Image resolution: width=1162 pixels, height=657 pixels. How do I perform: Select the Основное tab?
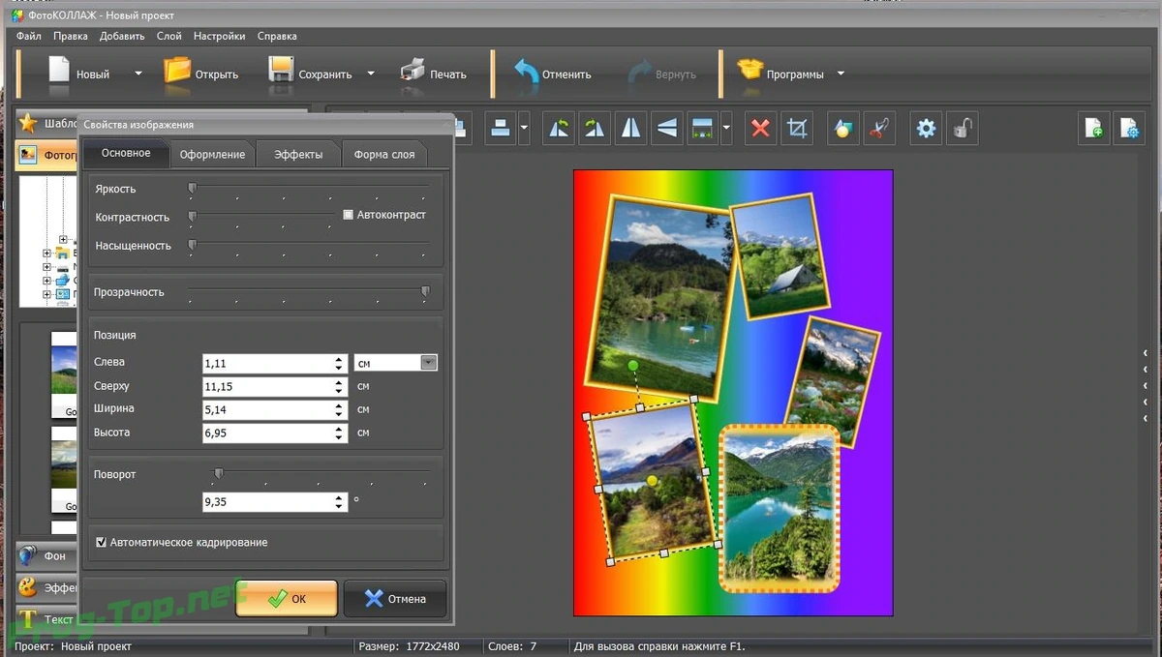click(x=126, y=153)
